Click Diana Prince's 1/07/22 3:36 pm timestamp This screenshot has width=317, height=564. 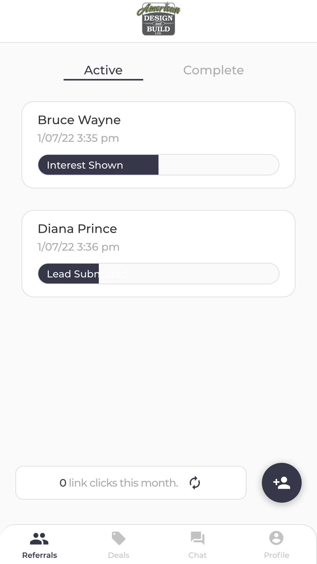click(x=79, y=247)
